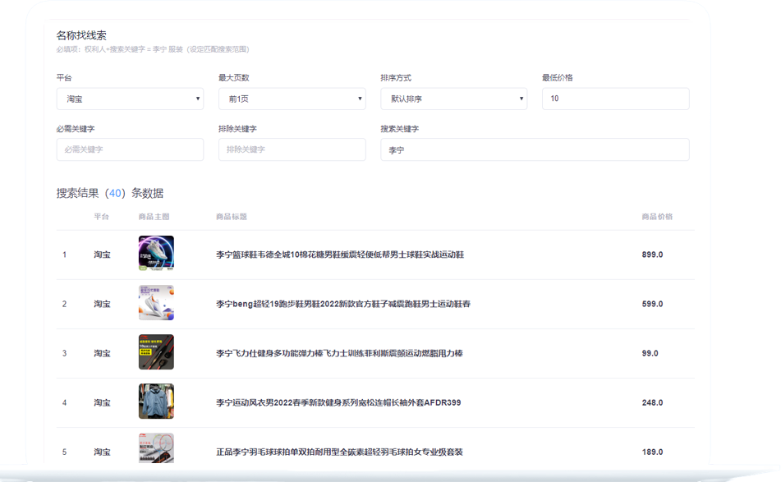Open the product image for the 899.0 basketball shoe

156,253
